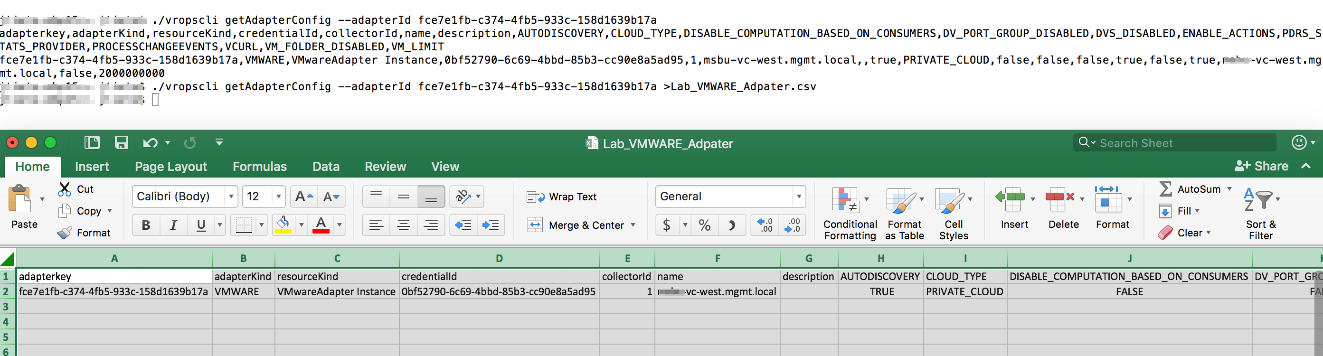Click the Search Sheet field

[1174, 143]
